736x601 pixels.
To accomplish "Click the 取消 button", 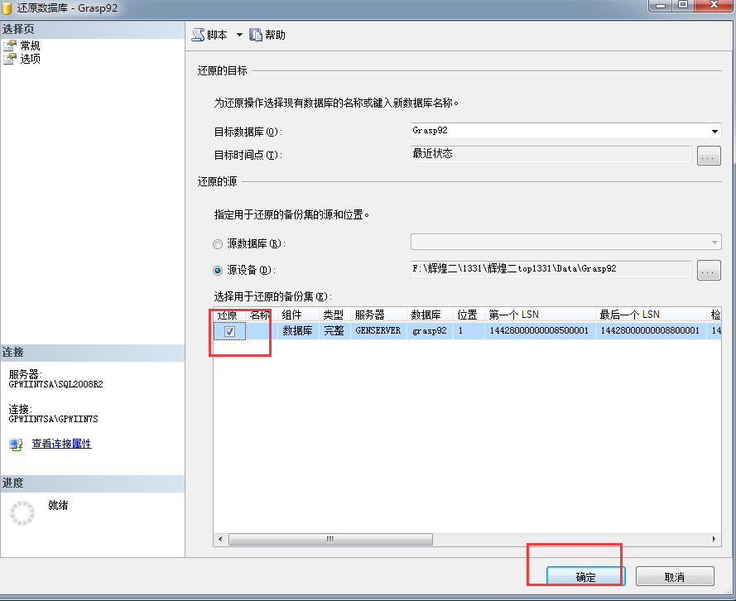I will [674, 577].
